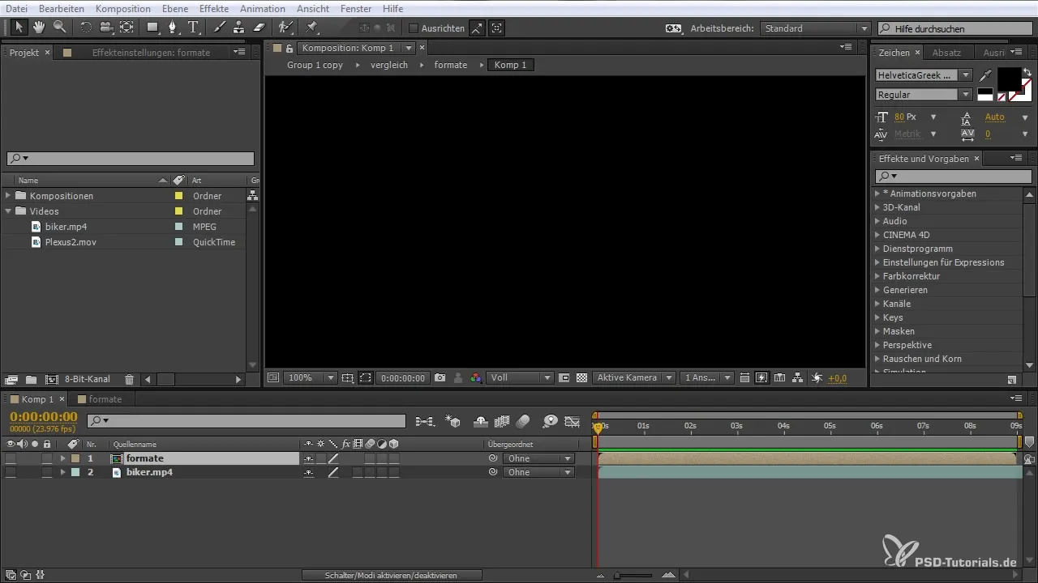
Task: Toggle motion blur enable in timeline
Action: click(x=523, y=421)
